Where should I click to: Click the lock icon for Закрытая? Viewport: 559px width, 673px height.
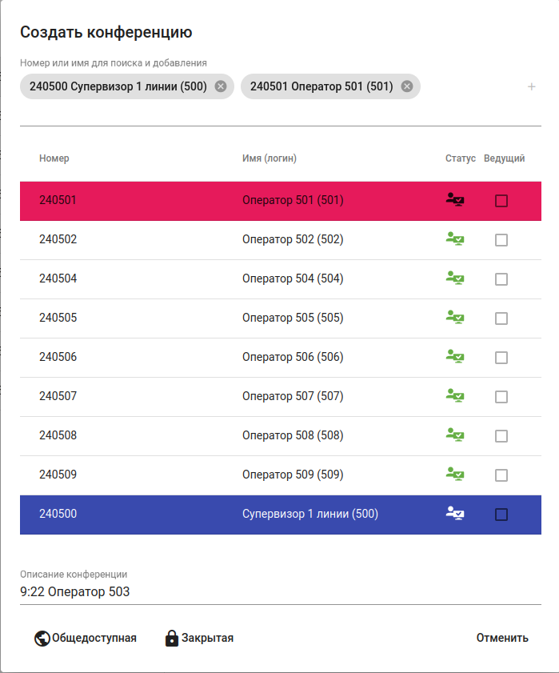172,639
